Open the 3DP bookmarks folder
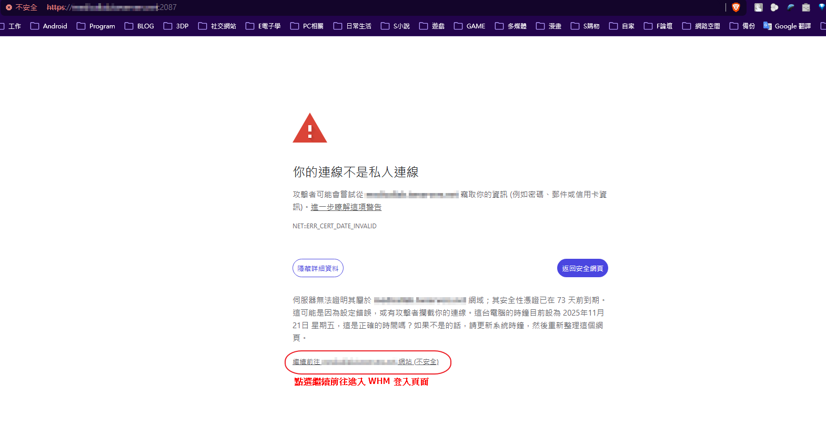 176,26
